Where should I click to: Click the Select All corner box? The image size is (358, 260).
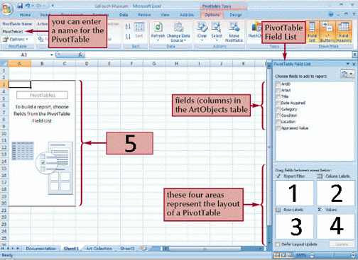coord(4,64)
